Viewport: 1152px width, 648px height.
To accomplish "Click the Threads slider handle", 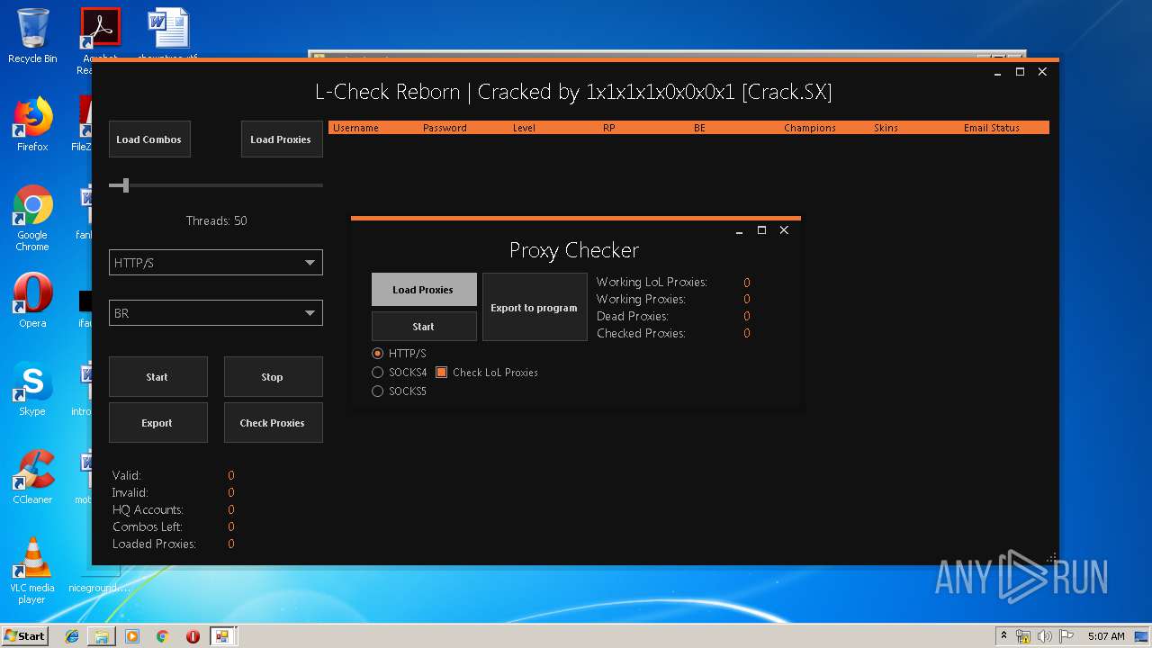I will coord(126,185).
